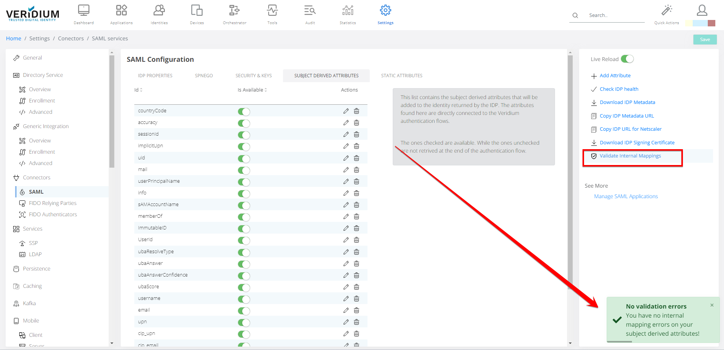Open the Devices icon in the top bar
This screenshot has width=724, height=350.
pos(197,11)
